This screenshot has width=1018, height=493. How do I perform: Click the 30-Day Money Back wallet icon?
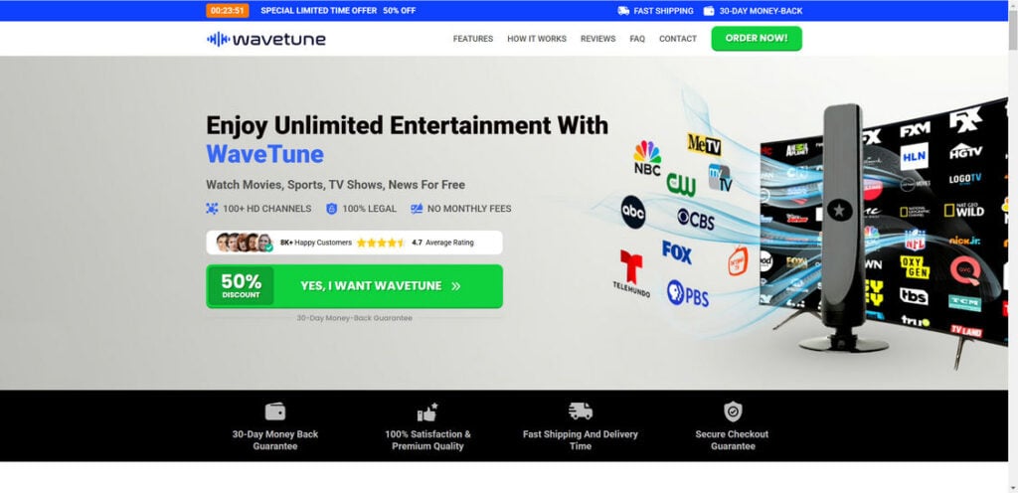[x=275, y=411]
